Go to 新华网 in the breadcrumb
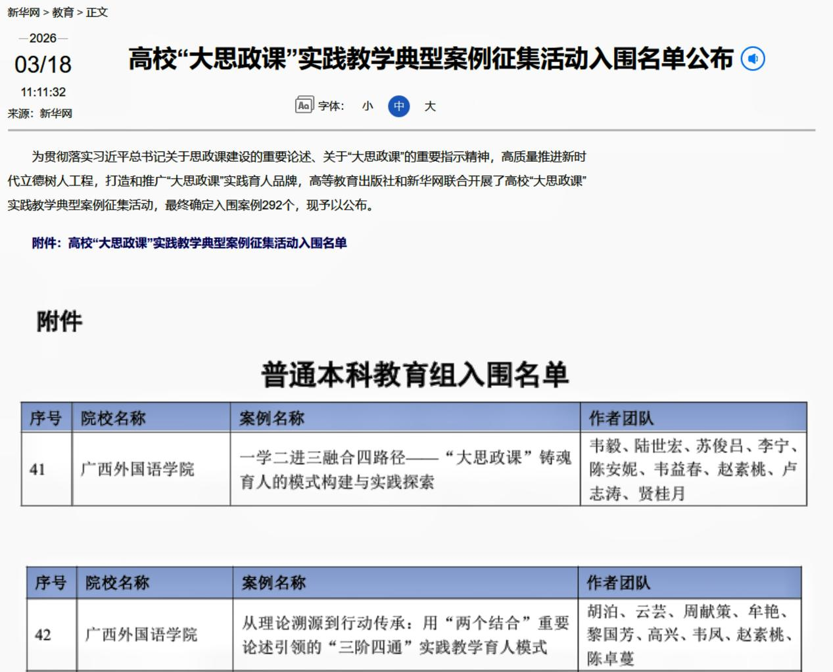This screenshot has height=672, width=833. point(24,12)
